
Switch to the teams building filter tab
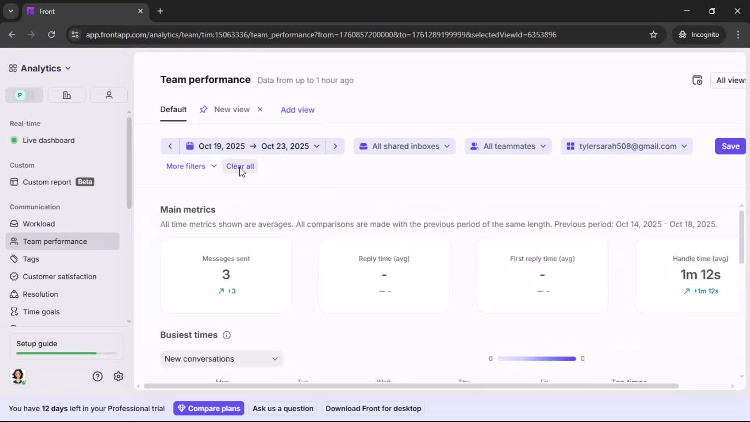(66, 95)
